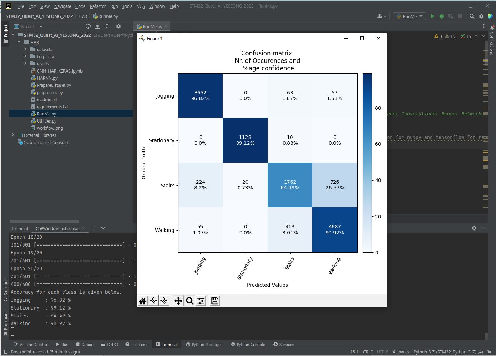The width and height of the screenshot is (496, 356).
Task: Open the Refactor menu
Action: pyautogui.click(x=98, y=6)
